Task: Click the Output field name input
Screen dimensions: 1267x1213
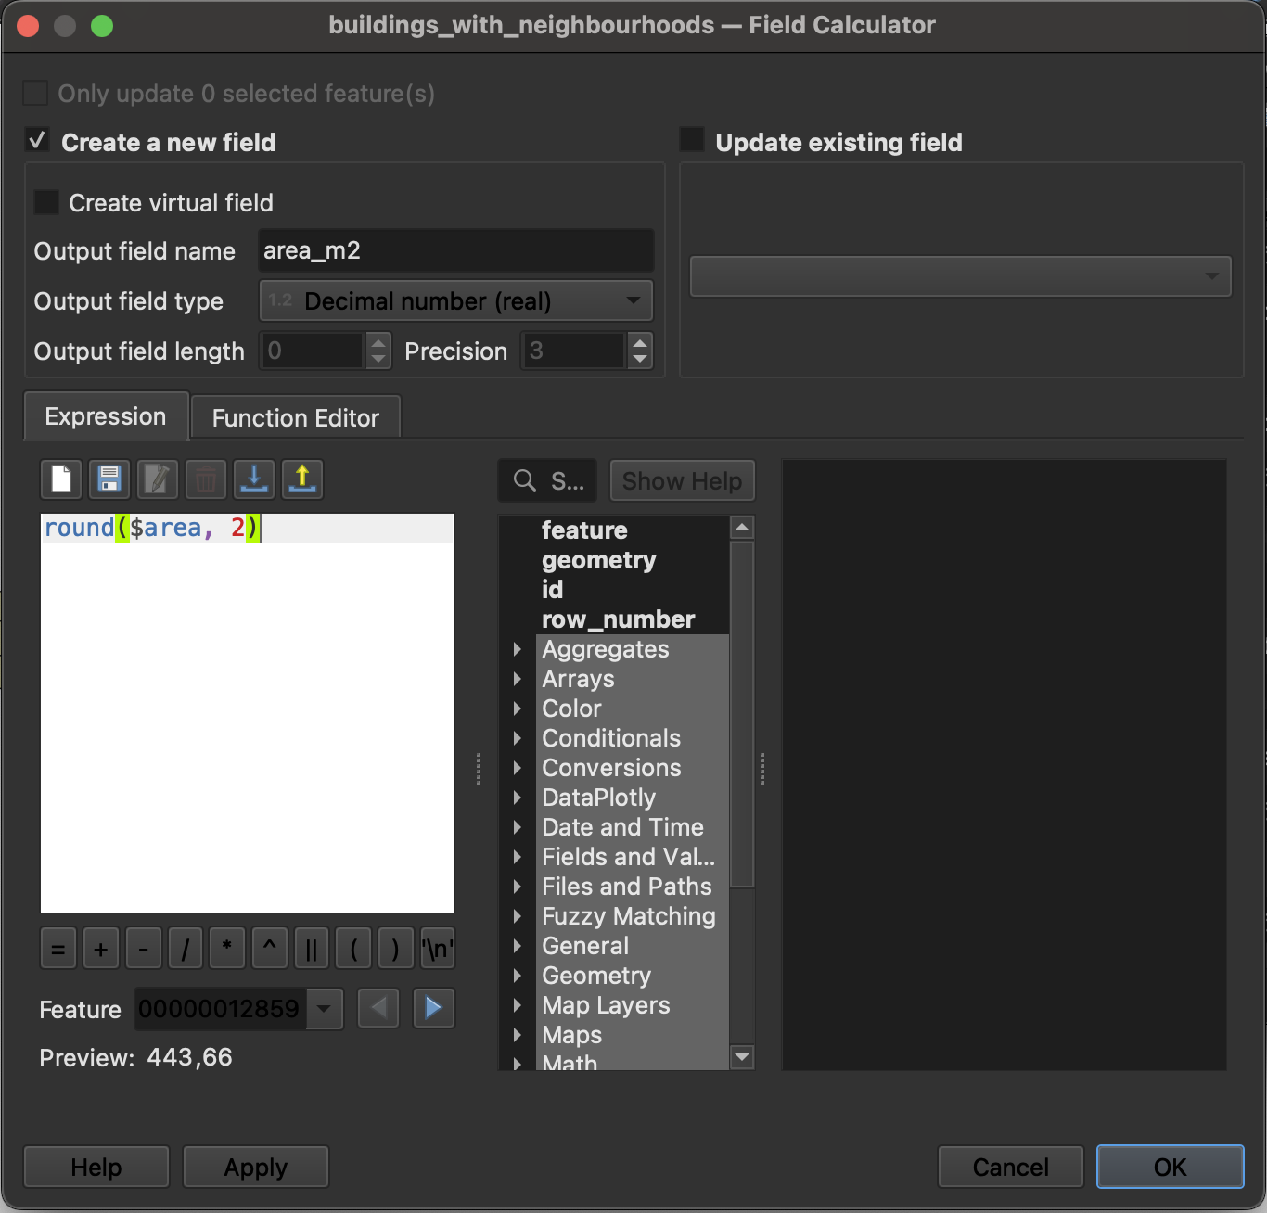Action: click(455, 251)
